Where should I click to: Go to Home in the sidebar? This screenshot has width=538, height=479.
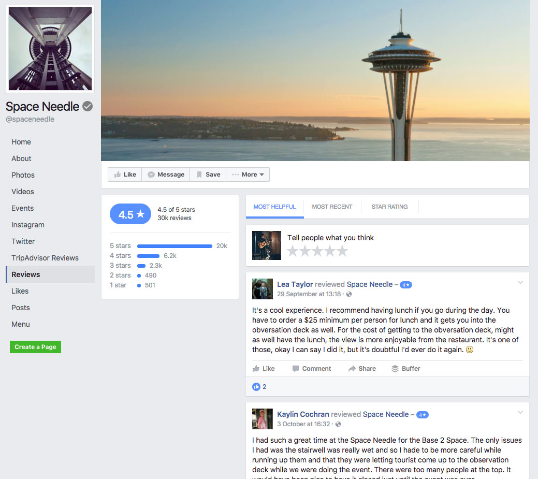[21, 142]
